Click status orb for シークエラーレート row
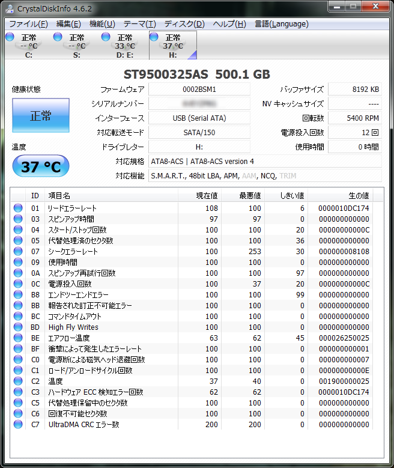 (18, 251)
